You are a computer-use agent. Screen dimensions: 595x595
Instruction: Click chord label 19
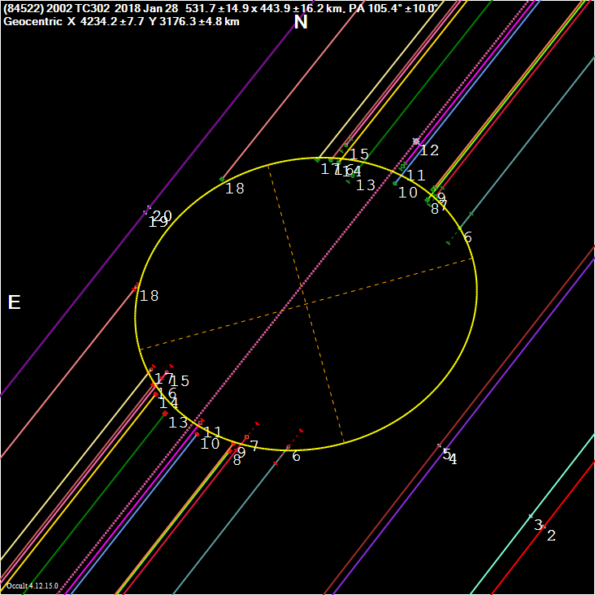pyautogui.click(x=157, y=222)
